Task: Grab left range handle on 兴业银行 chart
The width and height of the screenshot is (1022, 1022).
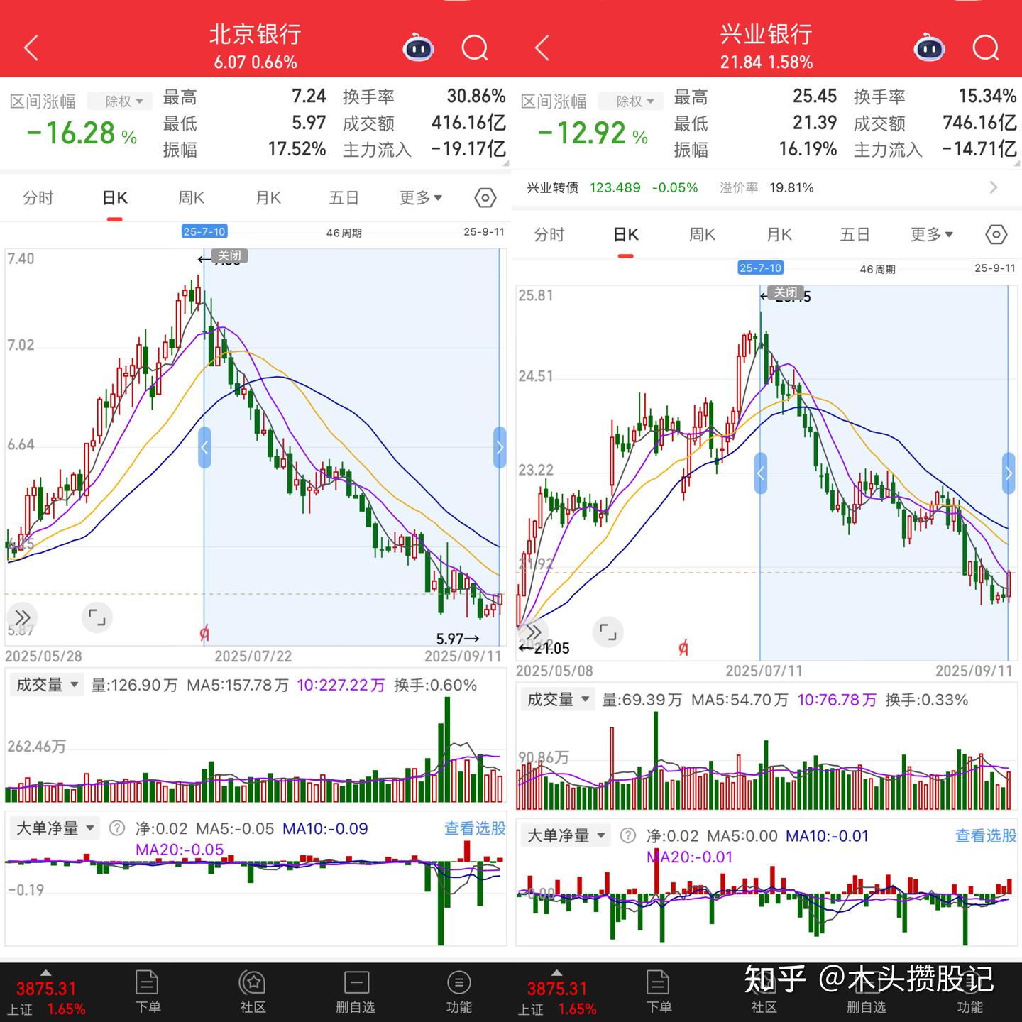Action: [760, 473]
